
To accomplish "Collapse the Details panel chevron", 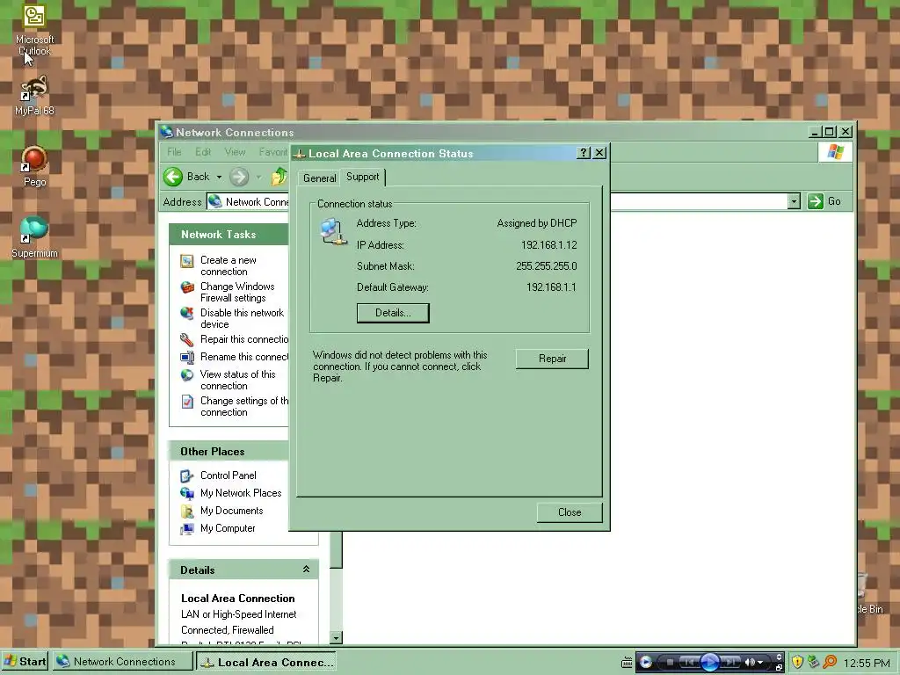I will (307, 570).
